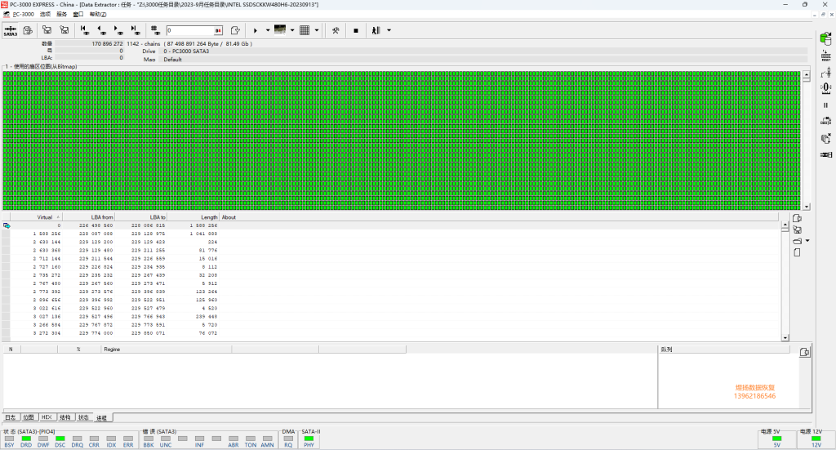The height and width of the screenshot is (450, 836).
Task: Click the copy documents icon in right sidebar
Action: pyautogui.click(x=826, y=139)
